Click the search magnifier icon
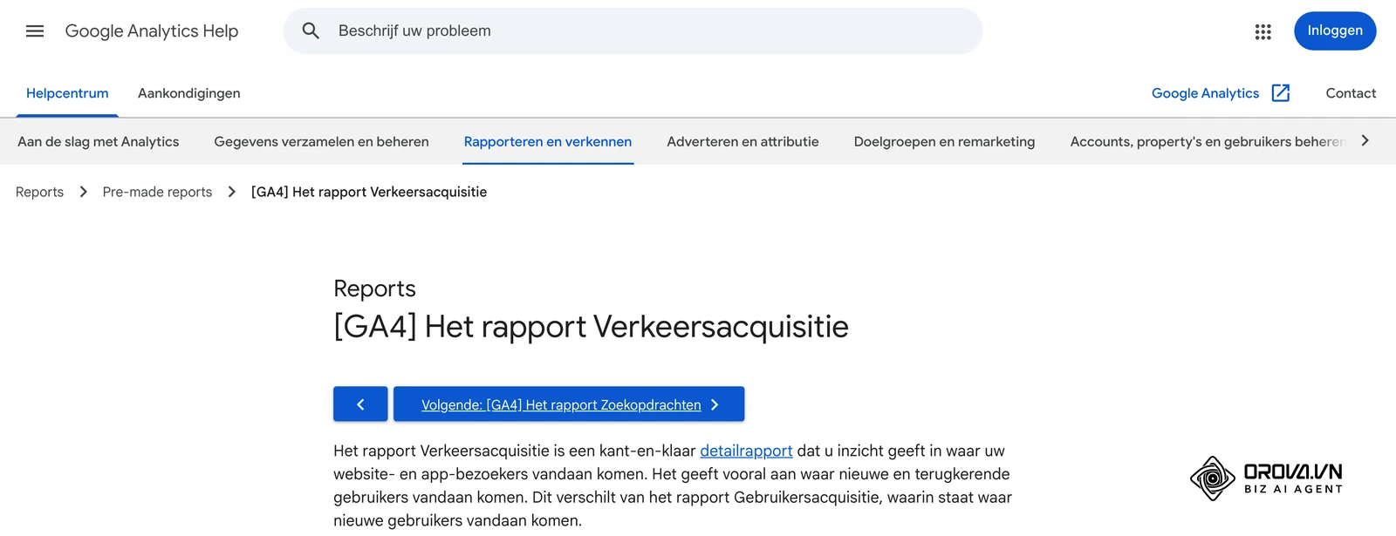Image resolution: width=1396 pixels, height=536 pixels. pyautogui.click(x=311, y=31)
